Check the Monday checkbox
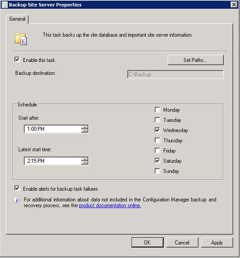240x258 pixels. [157, 110]
